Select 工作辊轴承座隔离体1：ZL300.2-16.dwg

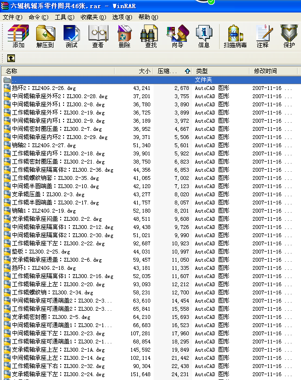(x=63, y=276)
